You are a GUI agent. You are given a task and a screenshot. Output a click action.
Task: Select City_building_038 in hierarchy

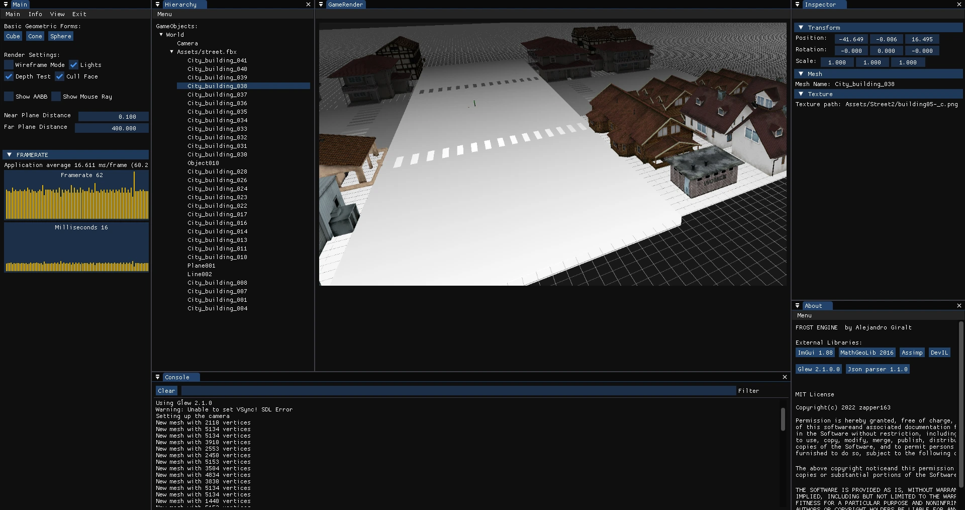tap(243, 86)
